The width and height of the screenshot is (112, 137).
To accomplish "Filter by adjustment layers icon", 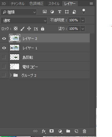I will [x=52, y=12].
